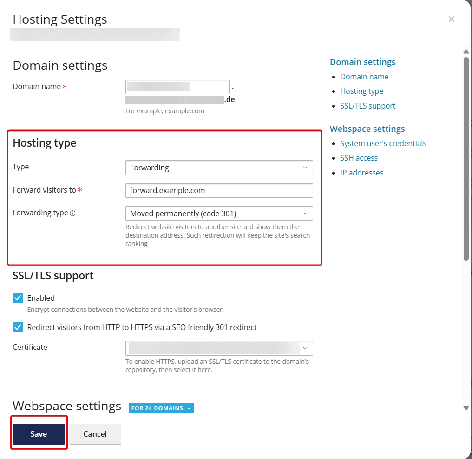Screen dimensions: 472x459
Task: Open the SSL/TLS support link
Action: click(x=367, y=106)
